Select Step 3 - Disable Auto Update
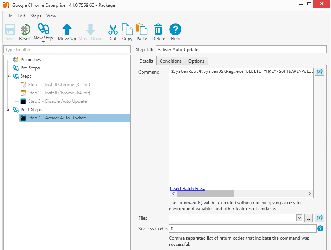331x250 pixels. (x=57, y=101)
